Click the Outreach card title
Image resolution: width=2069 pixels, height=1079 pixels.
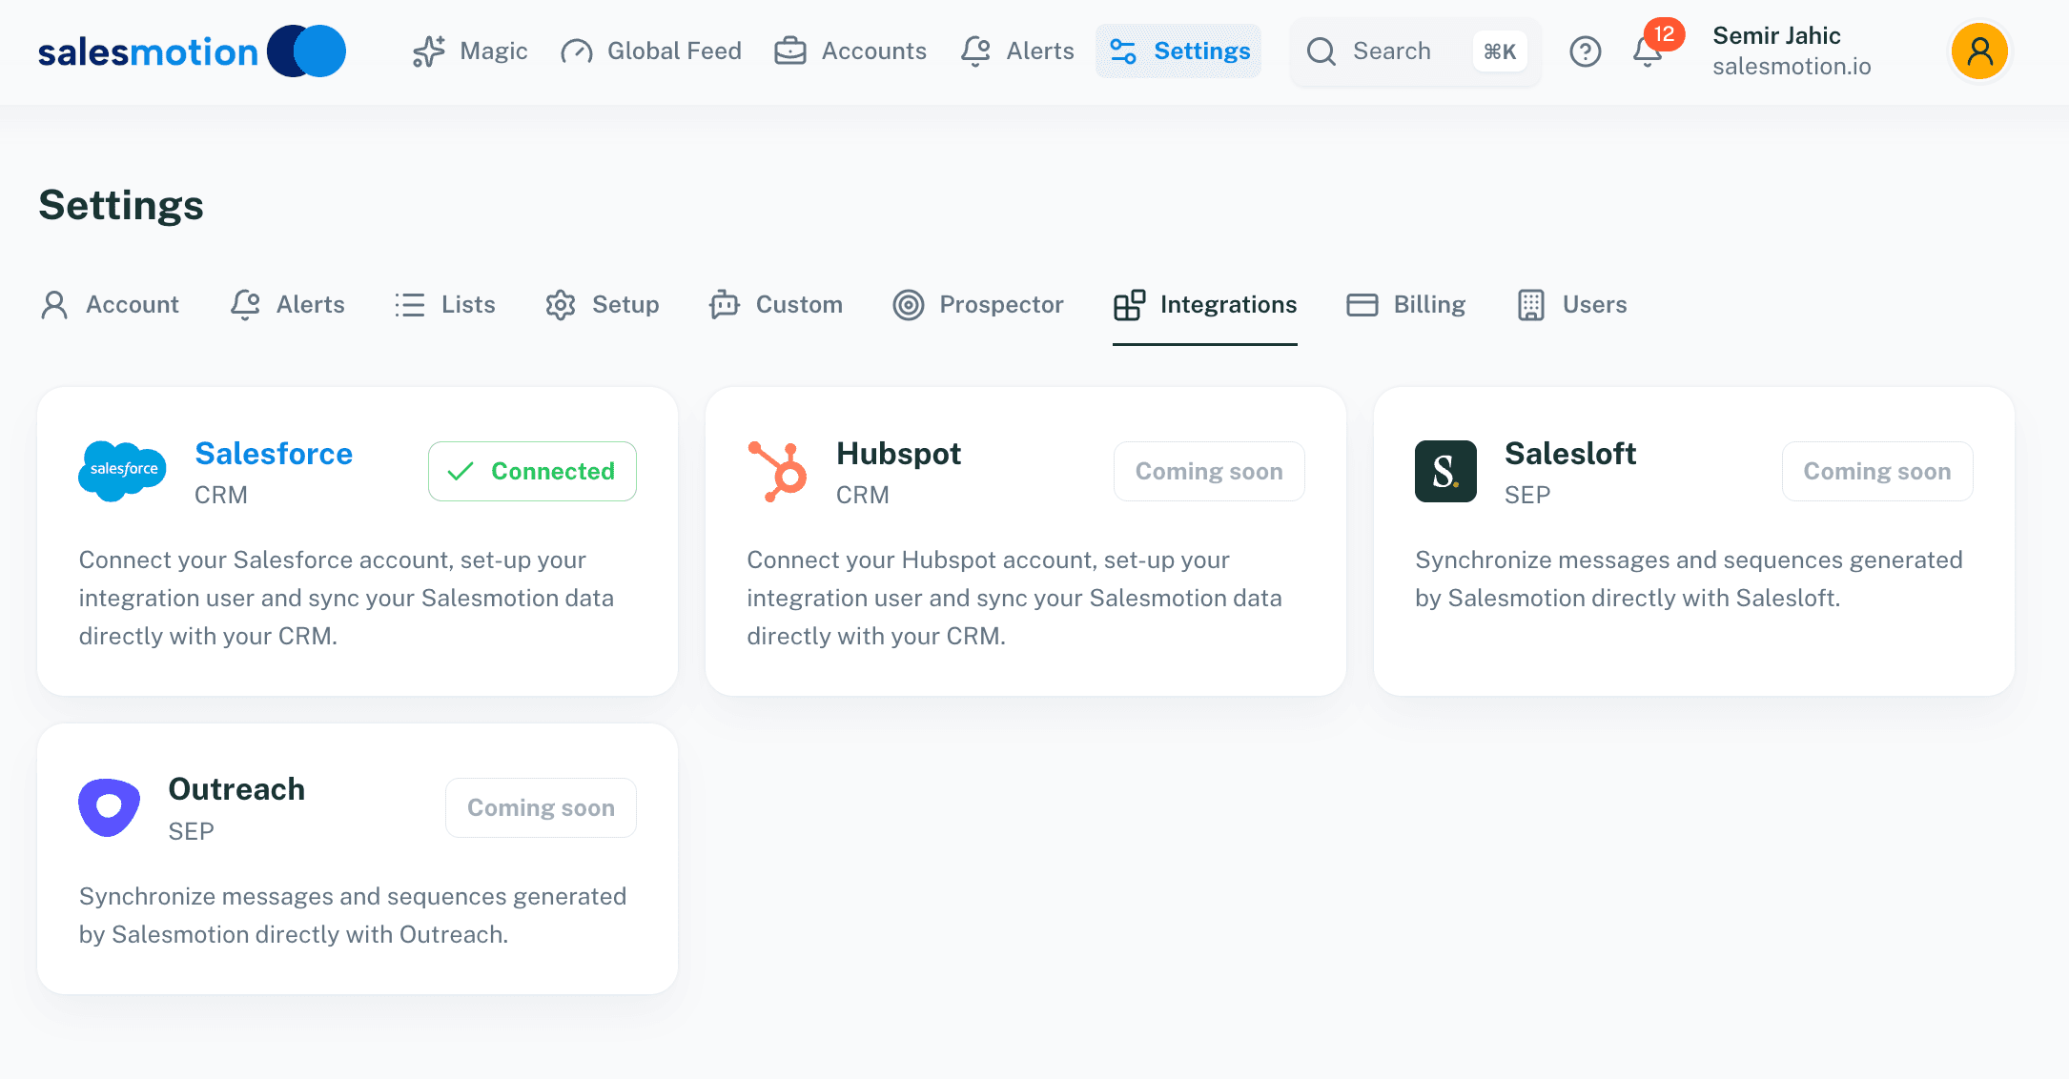click(236, 789)
